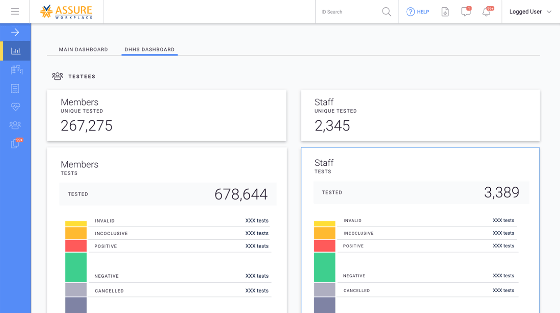Open the receipt list sidebar icon
The image size is (560, 313).
coord(15,88)
